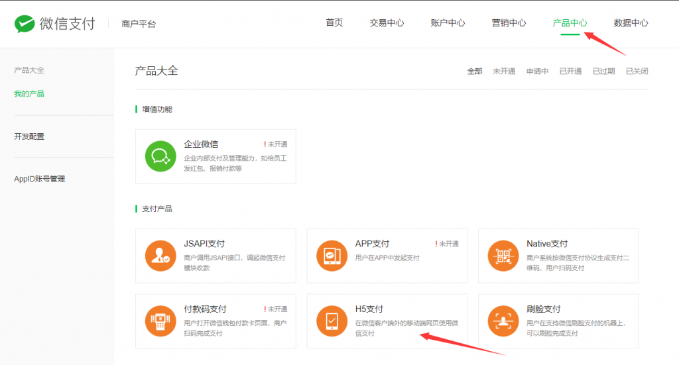Select 我的产品 in the sidebar
Screen dimensions: 679x365
tap(29, 94)
